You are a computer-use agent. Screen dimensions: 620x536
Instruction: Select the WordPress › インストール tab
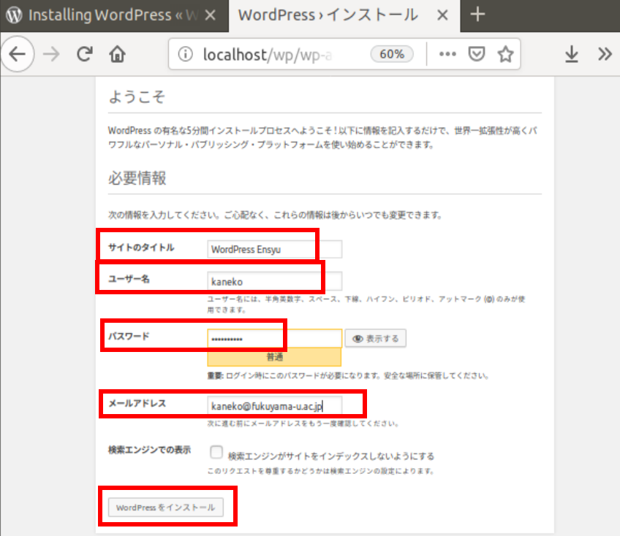[x=344, y=16]
